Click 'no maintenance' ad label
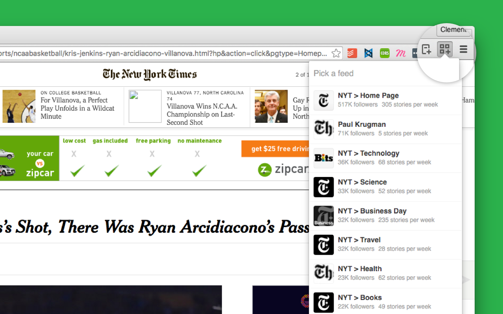The image size is (503, 314). pos(200,141)
